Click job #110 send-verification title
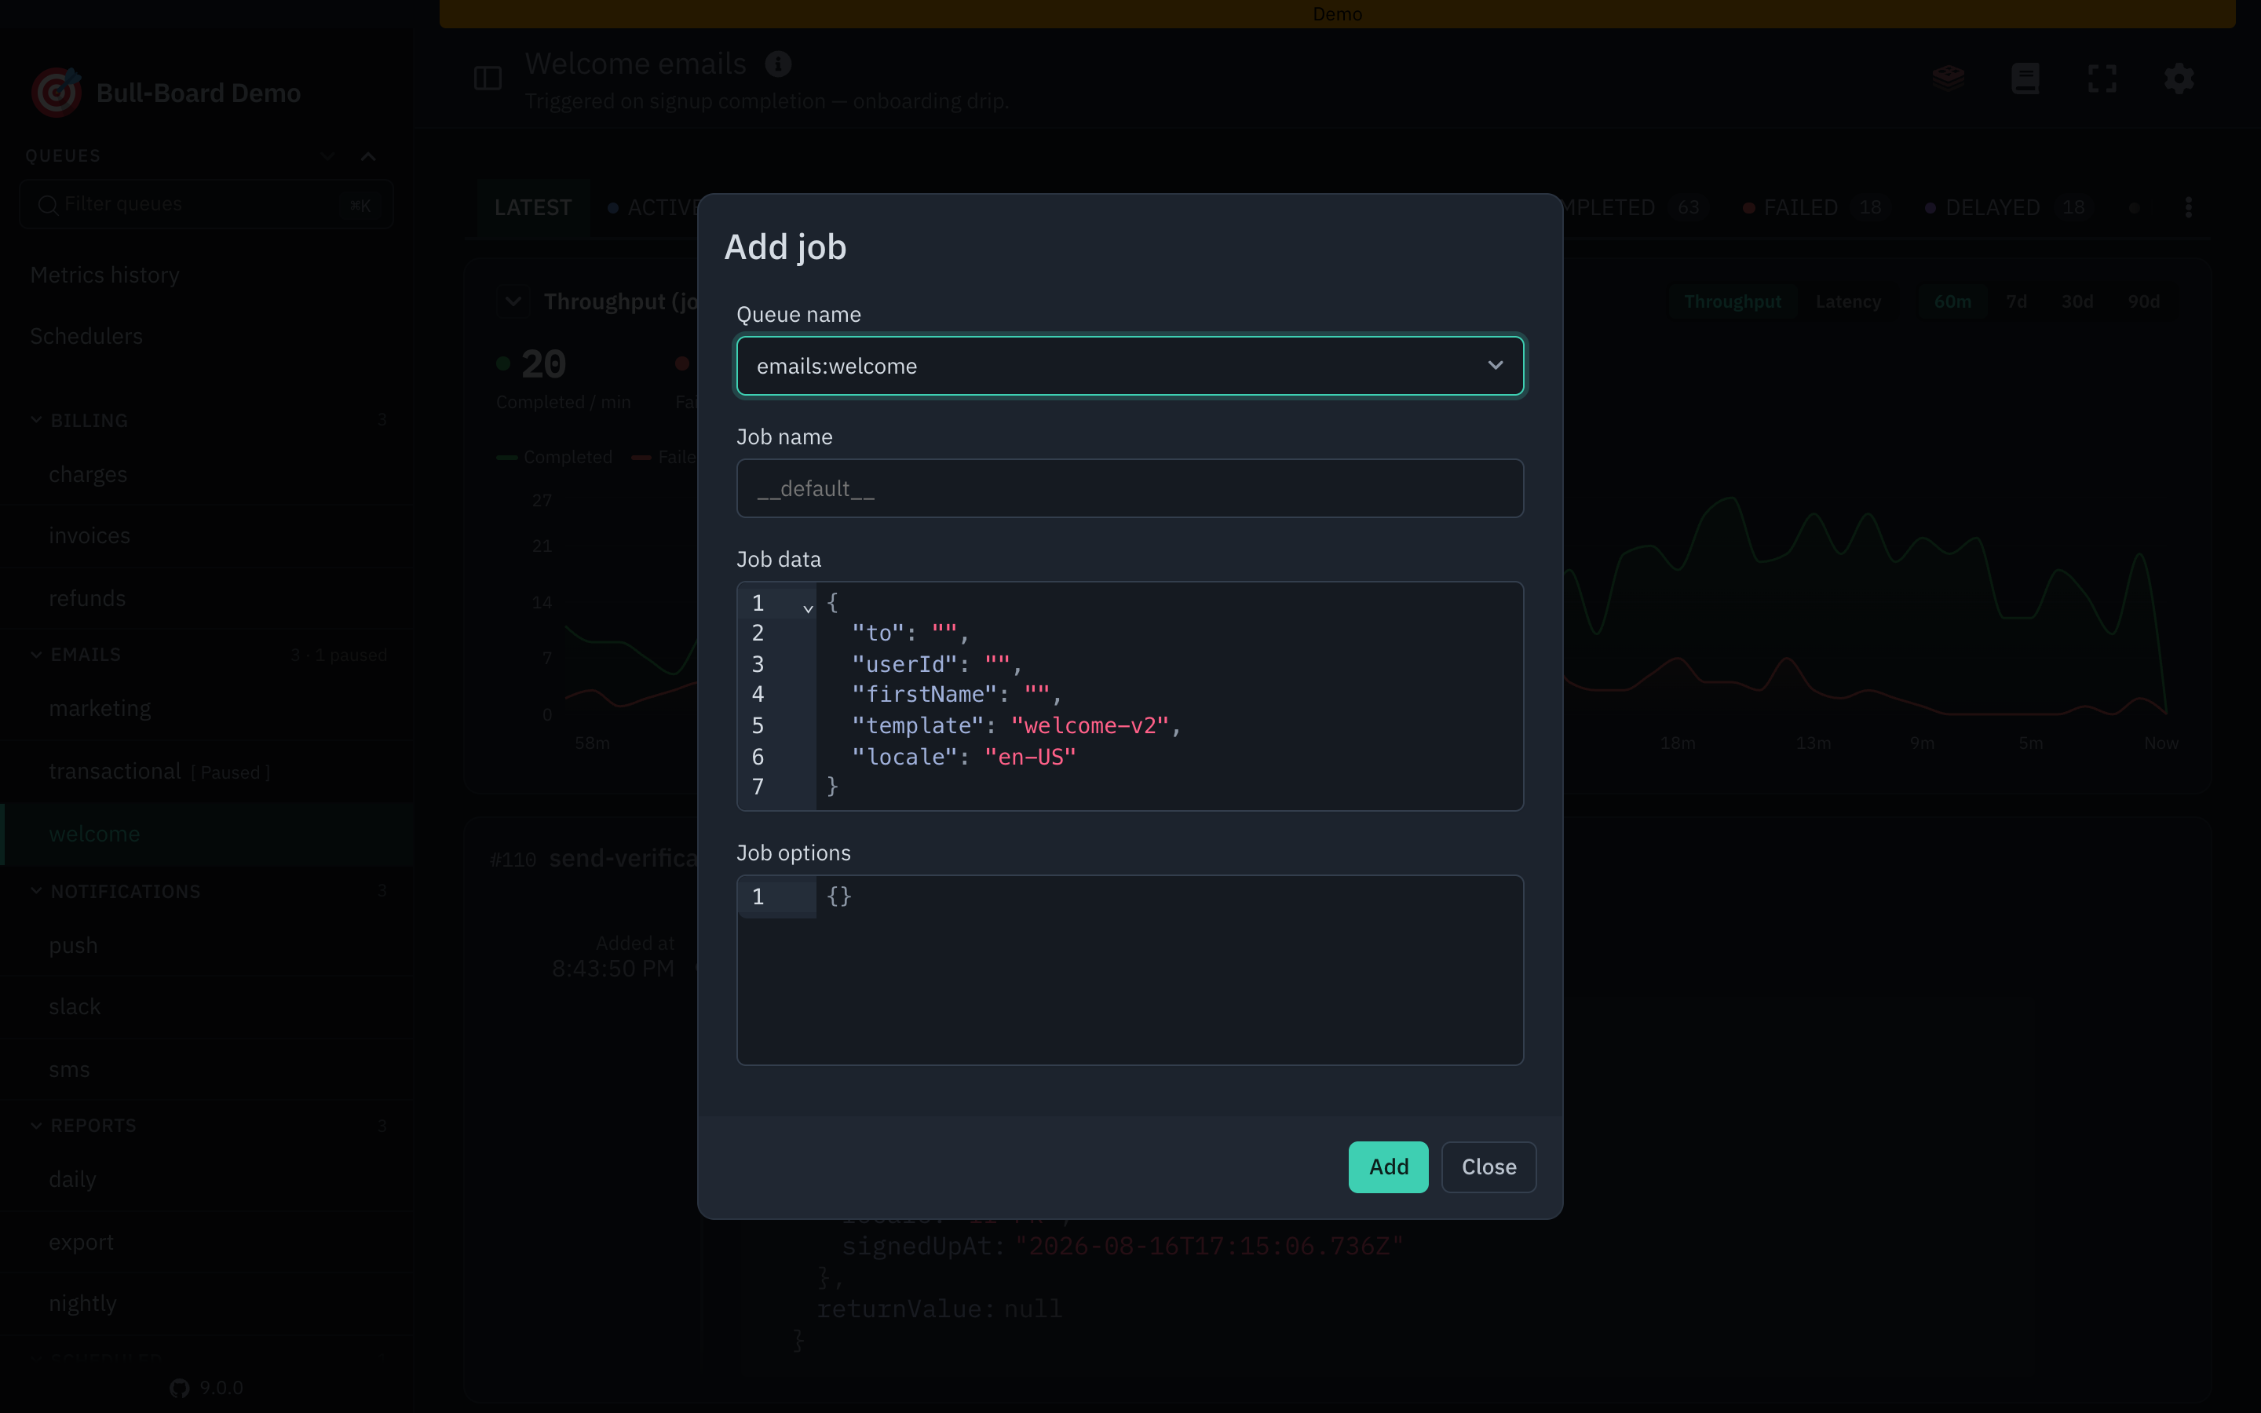Screen dimensions: 2261x1413 click(623, 859)
